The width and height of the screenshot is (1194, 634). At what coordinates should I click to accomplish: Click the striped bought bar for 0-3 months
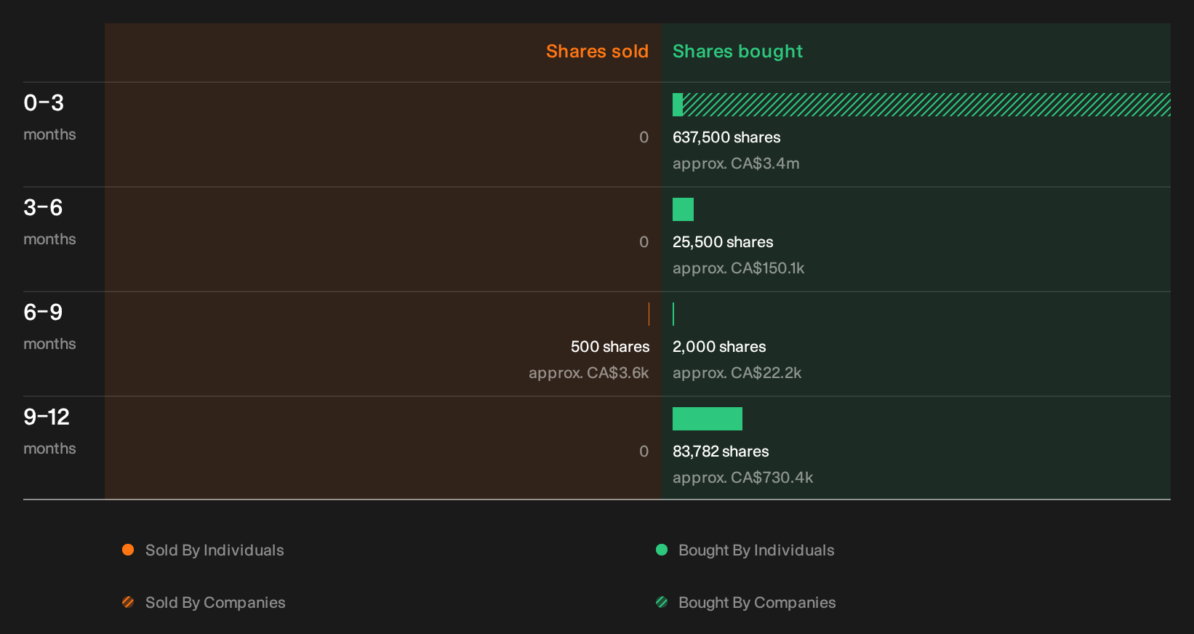pos(926,105)
